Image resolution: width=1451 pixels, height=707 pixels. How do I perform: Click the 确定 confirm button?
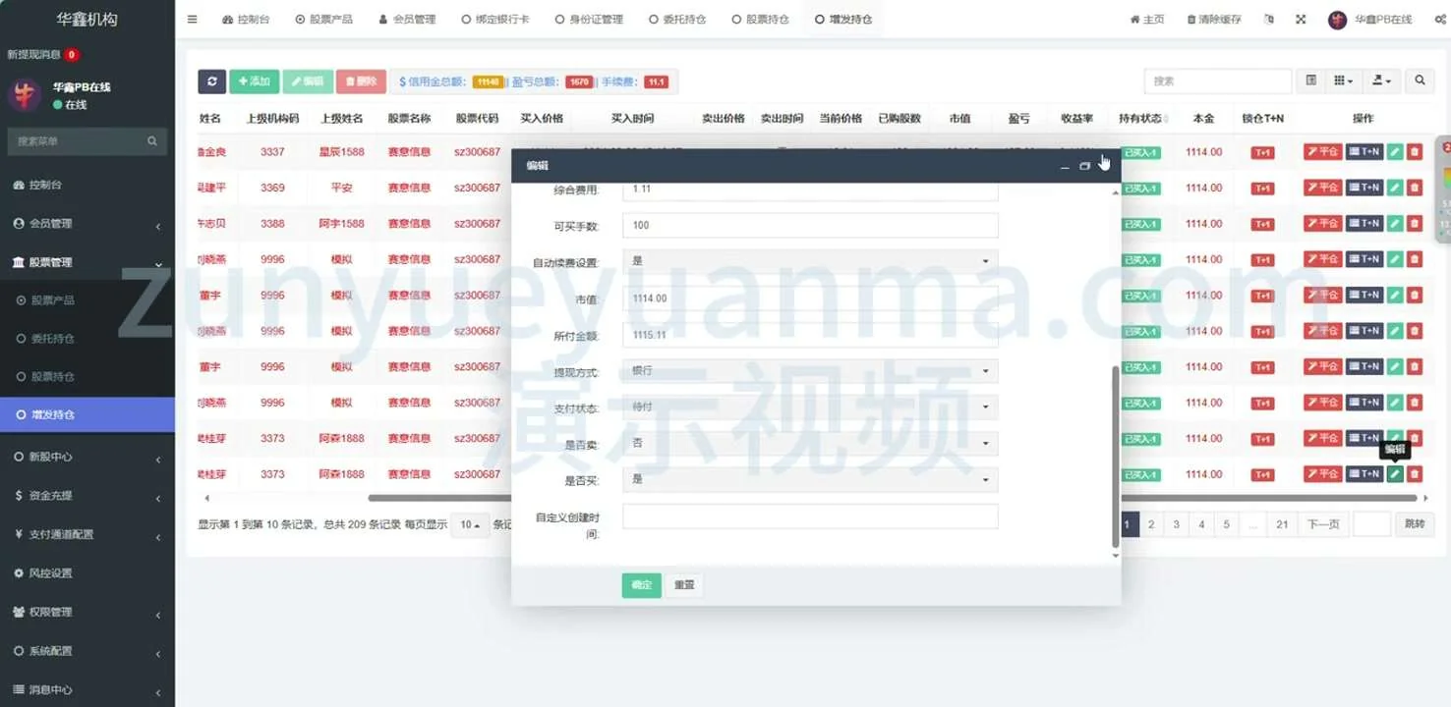pyautogui.click(x=641, y=585)
